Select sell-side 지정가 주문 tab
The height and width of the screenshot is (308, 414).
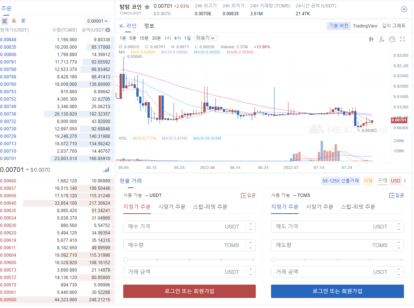(284, 207)
